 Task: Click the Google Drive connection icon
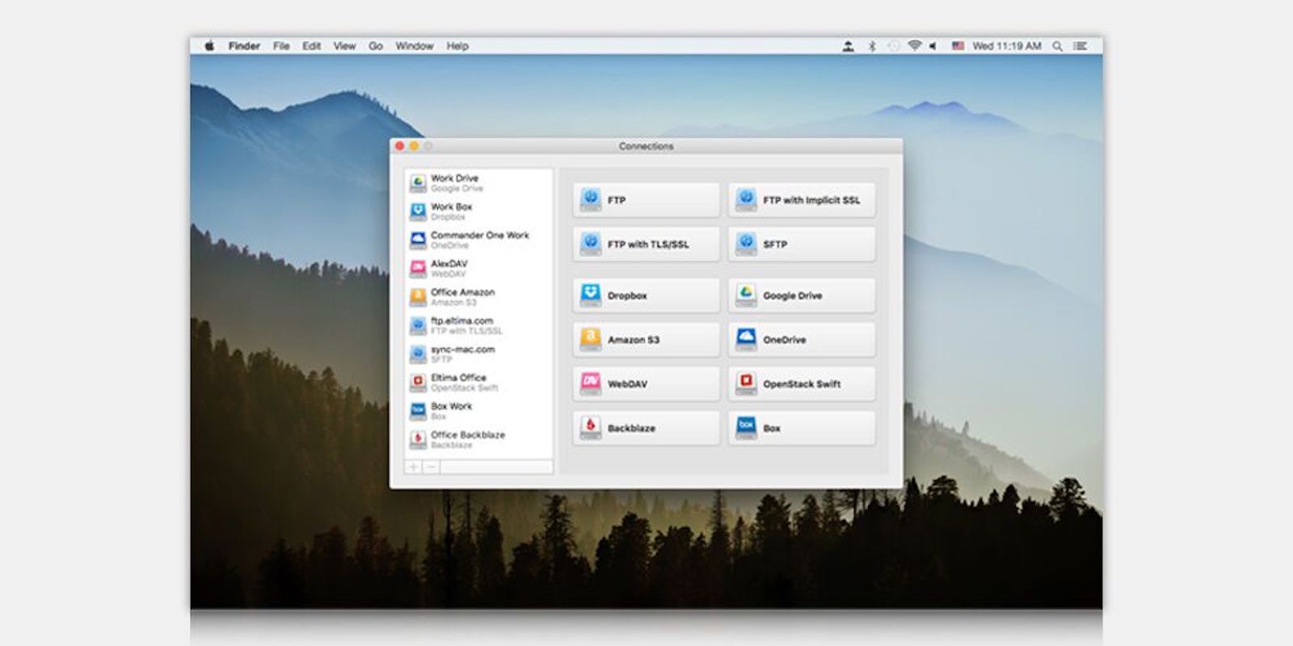coord(746,295)
